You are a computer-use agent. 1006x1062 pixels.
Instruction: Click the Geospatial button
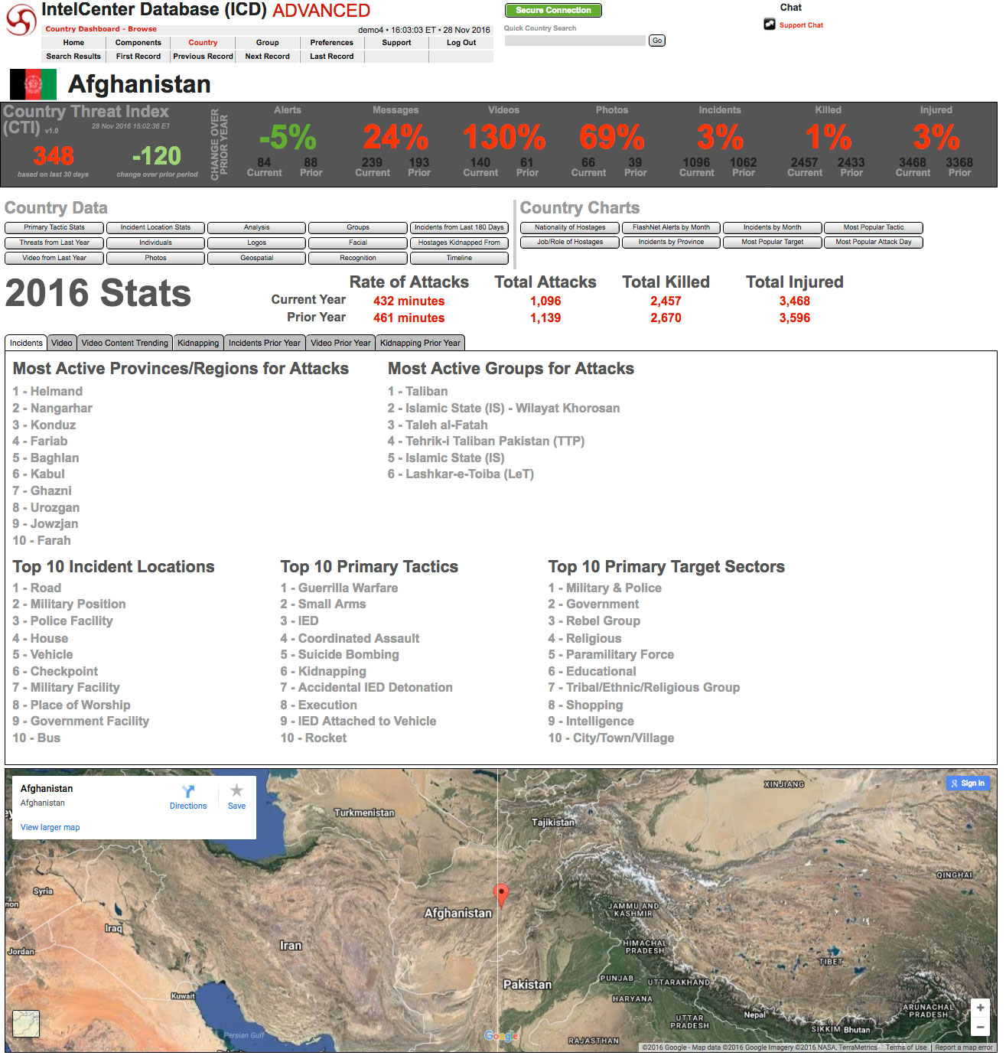tap(256, 259)
